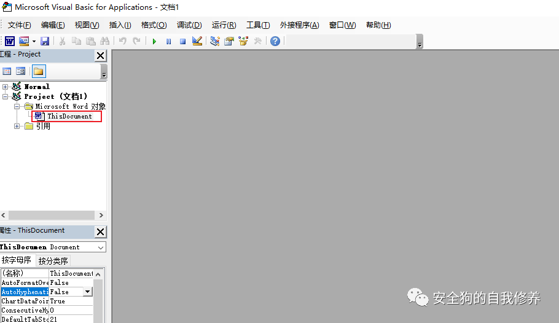This screenshot has width=559, height=323.
Task: Select the 引用 folder item
Action: pos(43,126)
